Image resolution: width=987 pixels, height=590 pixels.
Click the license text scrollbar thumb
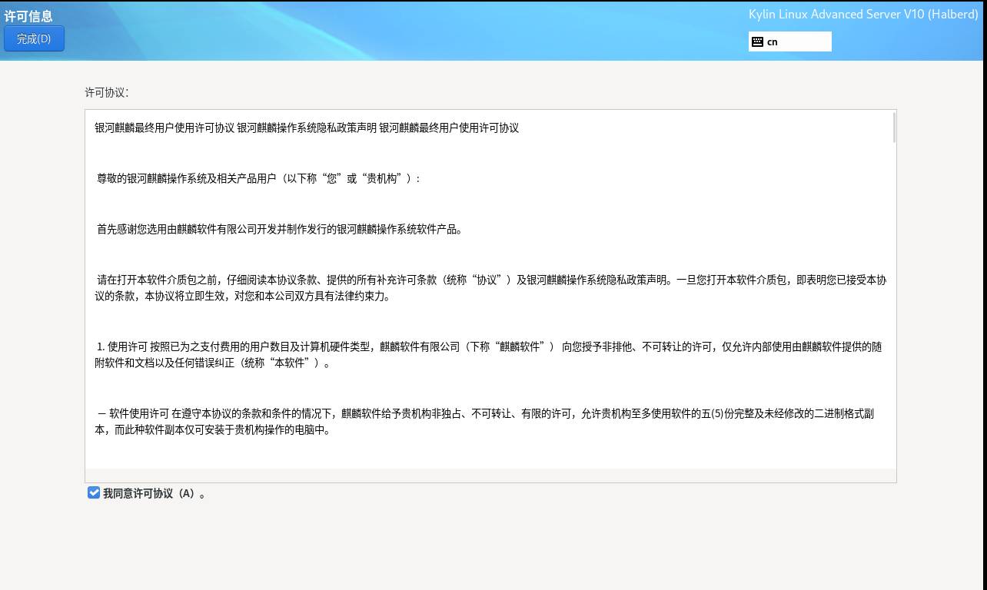(x=893, y=128)
